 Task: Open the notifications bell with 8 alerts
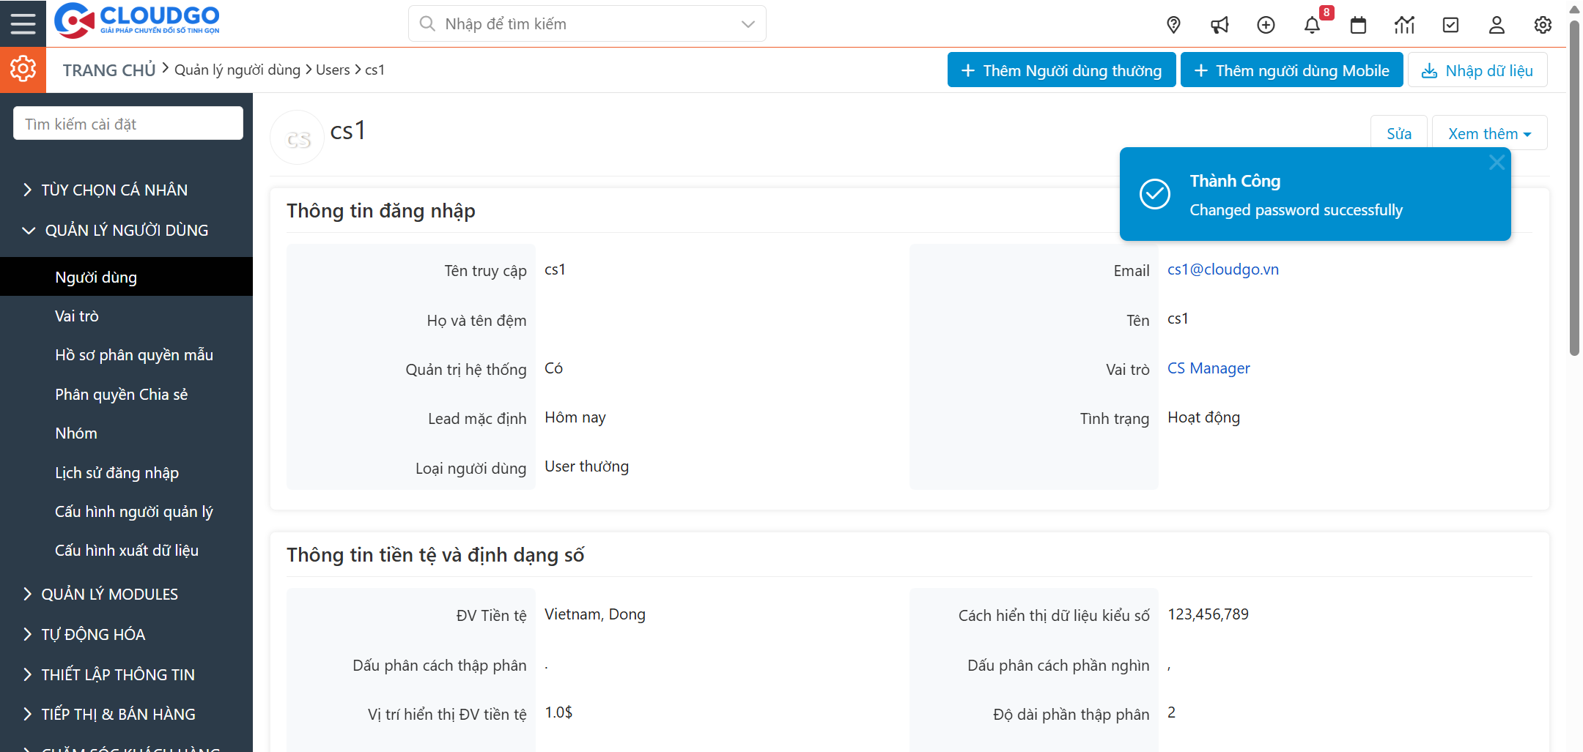(1313, 24)
